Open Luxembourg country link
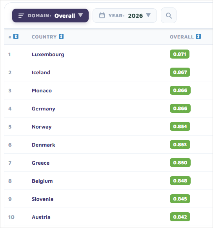Viewport: 213px width, 228px height. (48, 54)
